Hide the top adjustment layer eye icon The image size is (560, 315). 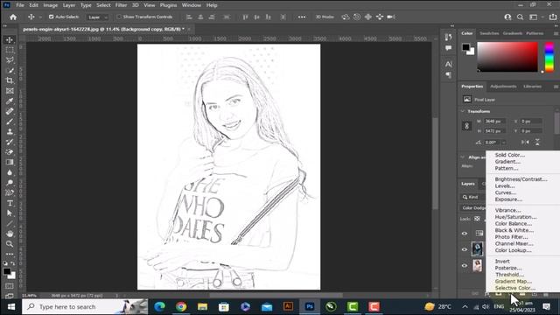coord(465,234)
